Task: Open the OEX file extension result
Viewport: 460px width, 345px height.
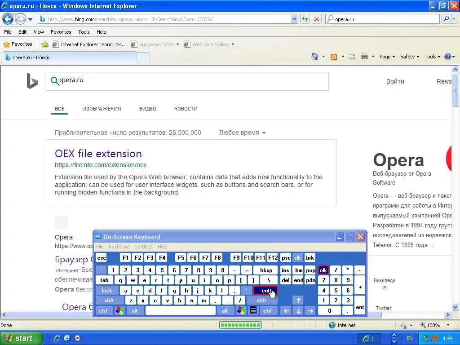Action: 98,154
